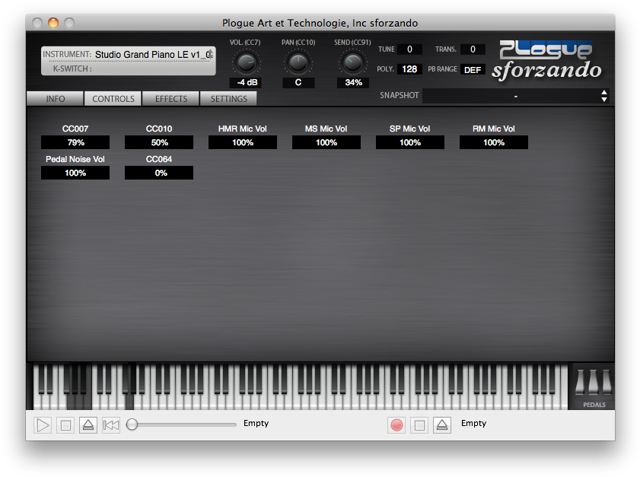Adjust the PAN (CC10) knob
This screenshot has width=640, height=477.
tap(298, 62)
